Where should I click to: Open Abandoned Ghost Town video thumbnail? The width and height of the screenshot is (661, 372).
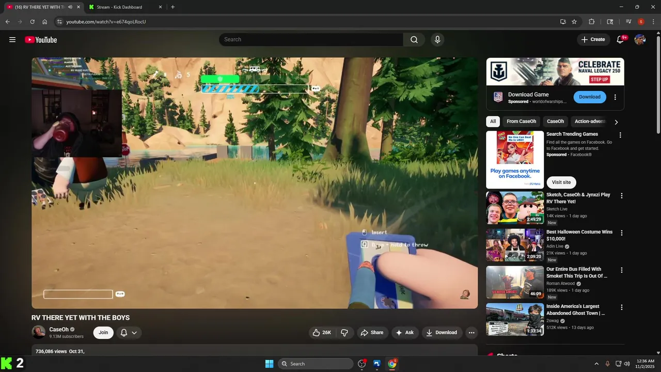(515, 319)
